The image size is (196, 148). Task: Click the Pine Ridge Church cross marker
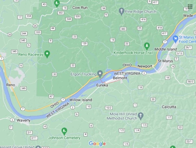coord(121,11)
